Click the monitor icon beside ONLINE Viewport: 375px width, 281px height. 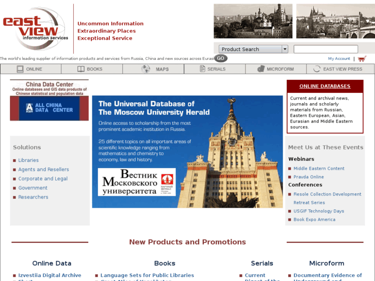pyautogui.click(x=20, y=69)
